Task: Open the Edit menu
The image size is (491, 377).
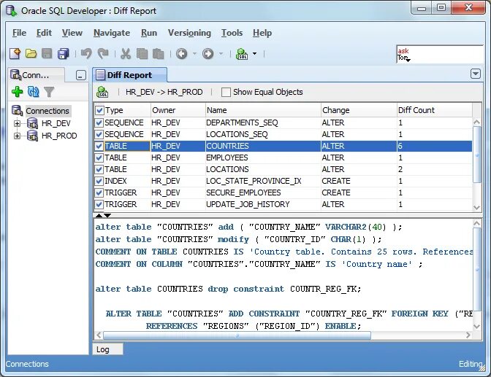Action: click(44, 33)
